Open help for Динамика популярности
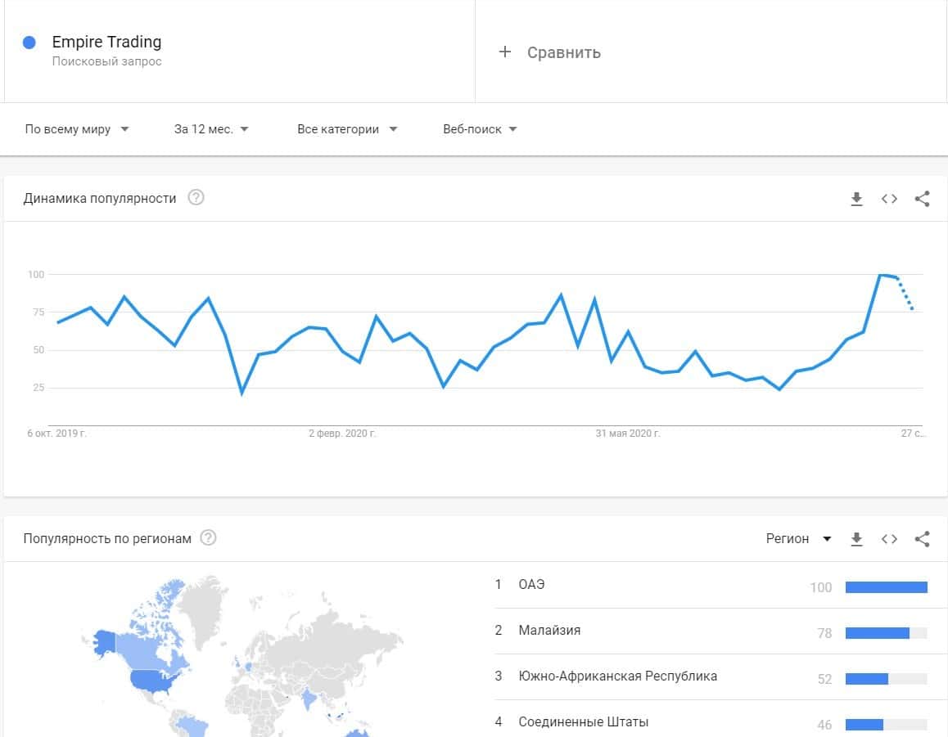948x737 pixels. coord(196,198)
